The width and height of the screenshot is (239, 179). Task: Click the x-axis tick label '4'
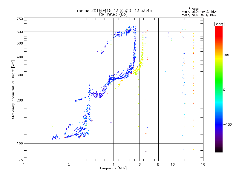click(x=114, y=164)
